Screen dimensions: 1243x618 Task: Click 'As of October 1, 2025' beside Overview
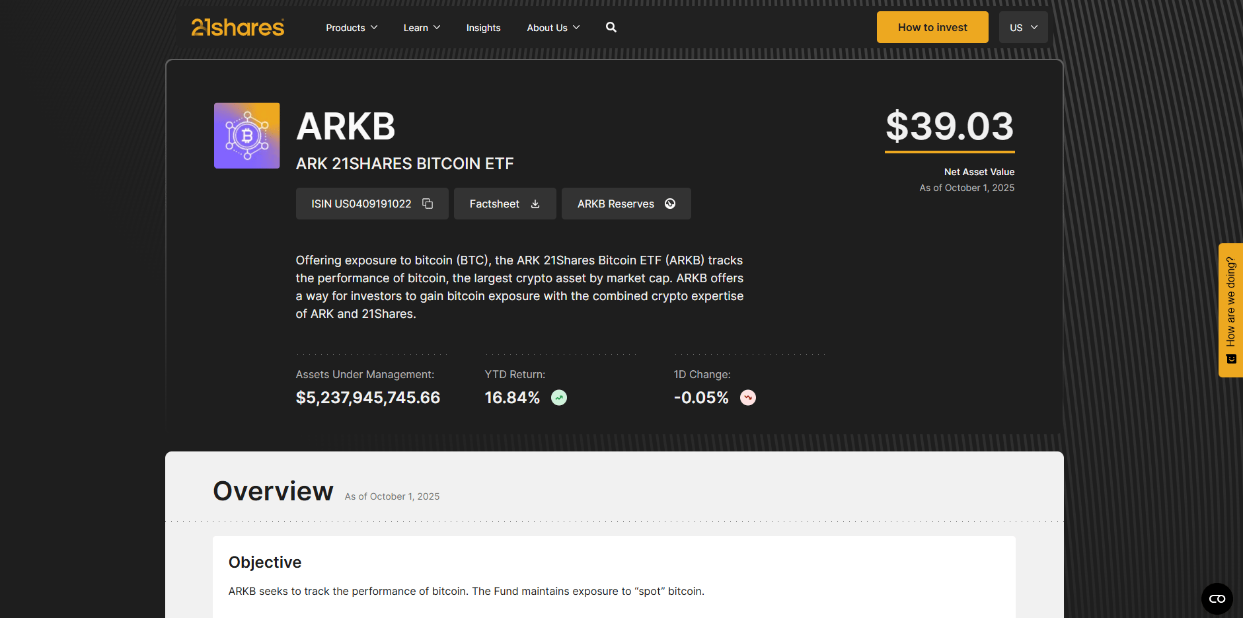[x=392, y=496]
